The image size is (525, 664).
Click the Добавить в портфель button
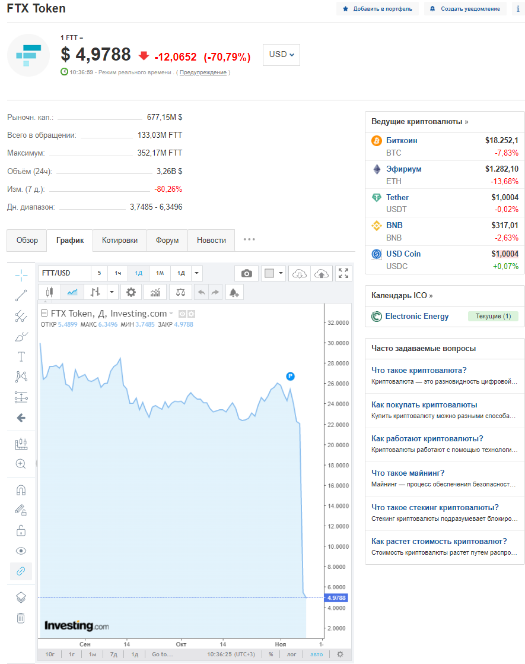point(377,9)
